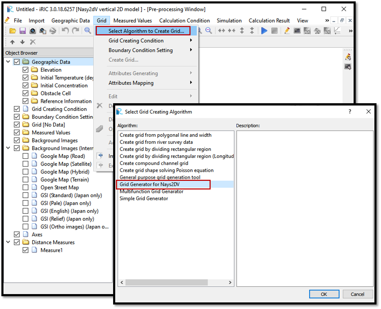Click the open project folder icon
Viewport: 381px width, 309px height.
pos(12,31)
